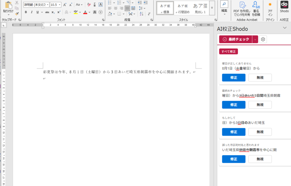Open the dropdown next to 最終チェック

click(x=255, y=39)
